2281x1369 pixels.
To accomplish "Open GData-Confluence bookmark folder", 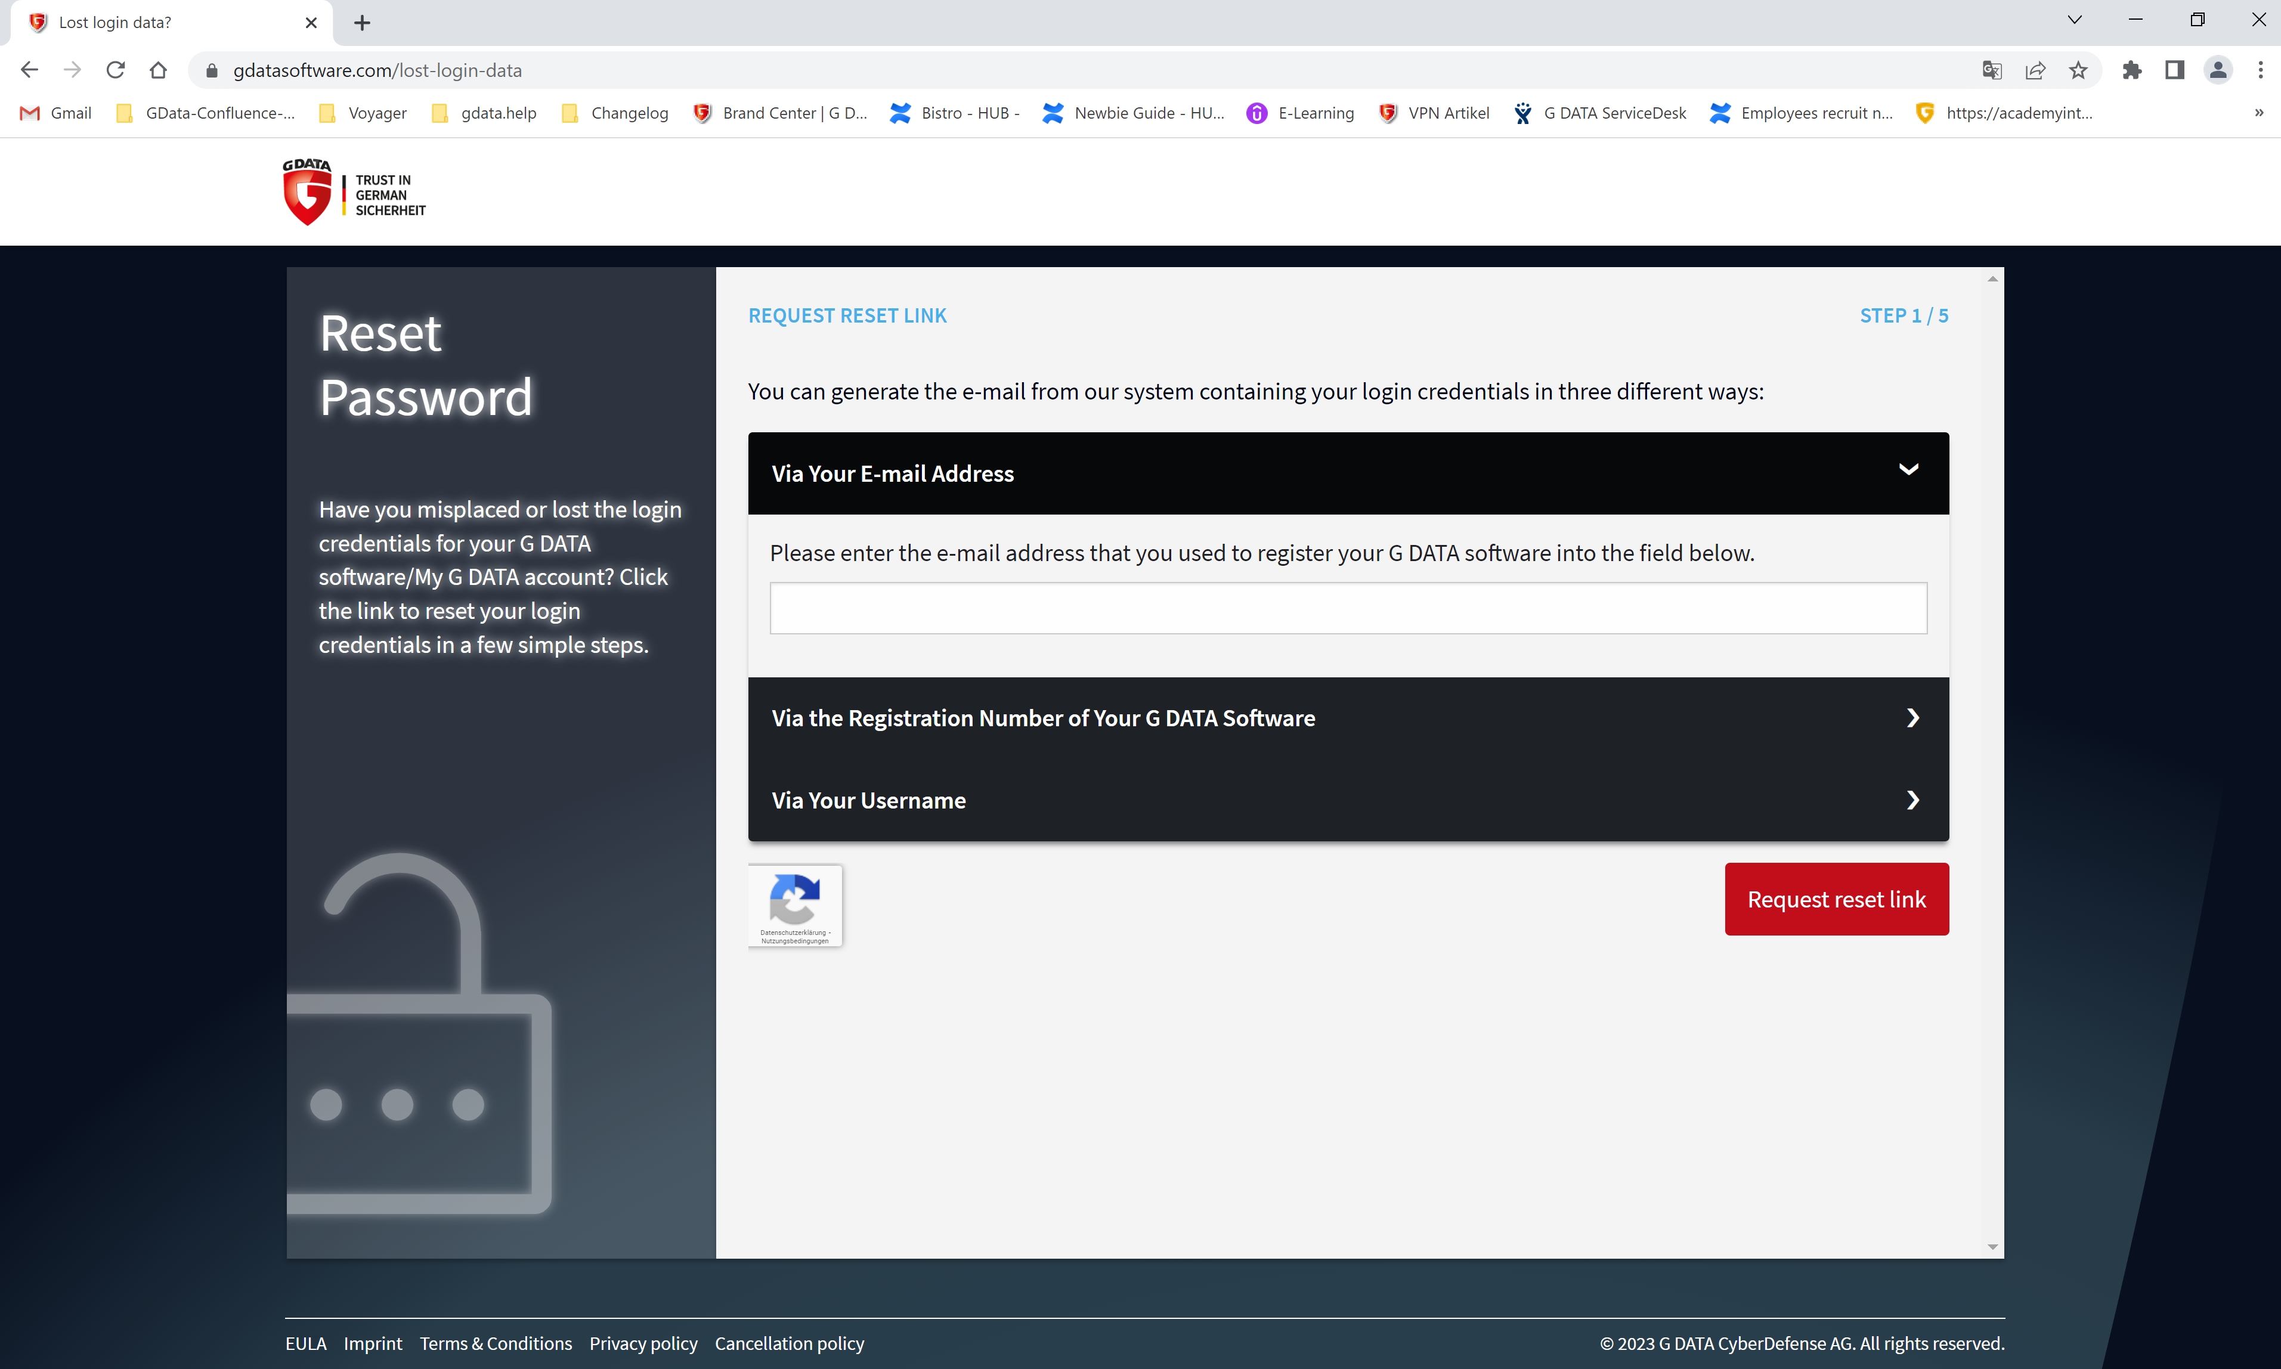I will (x=205, y=113).
